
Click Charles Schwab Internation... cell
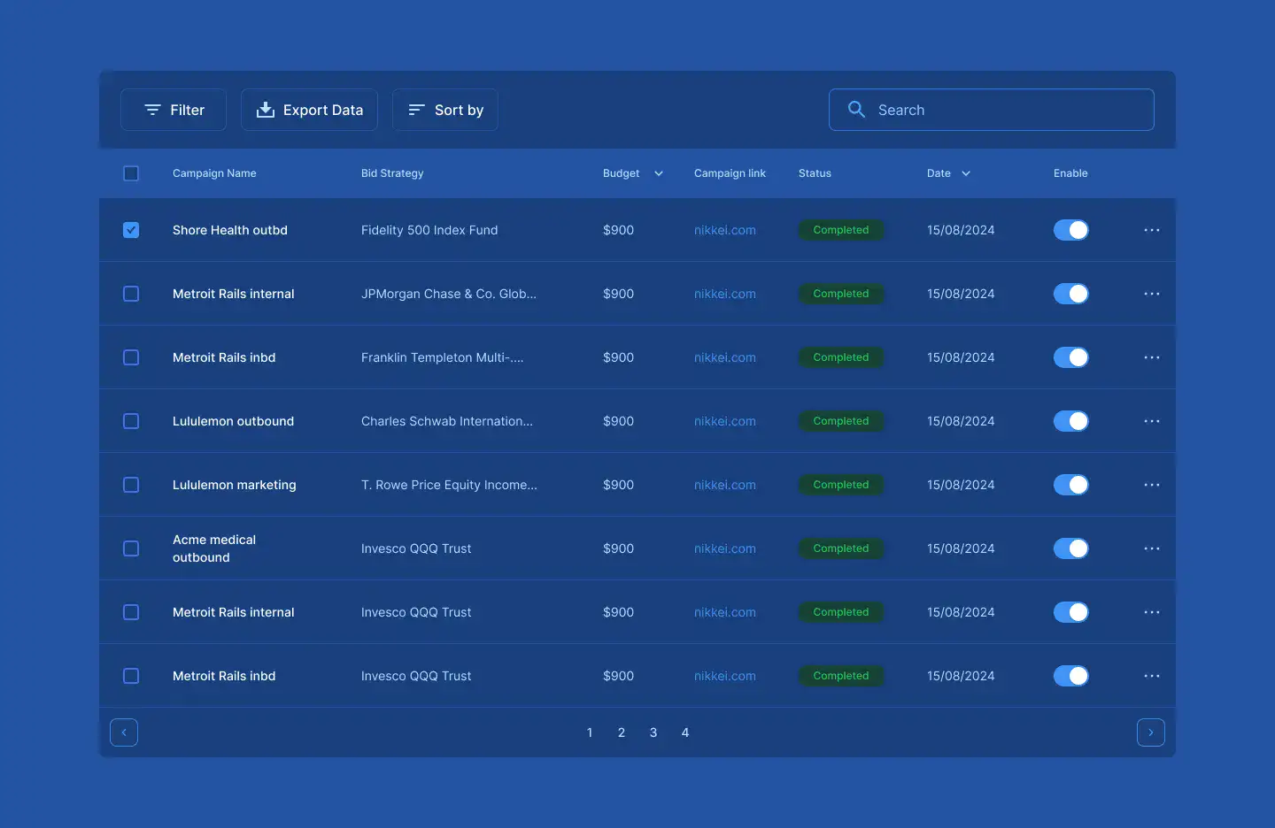pyautogui.click(x=447, y=421)
